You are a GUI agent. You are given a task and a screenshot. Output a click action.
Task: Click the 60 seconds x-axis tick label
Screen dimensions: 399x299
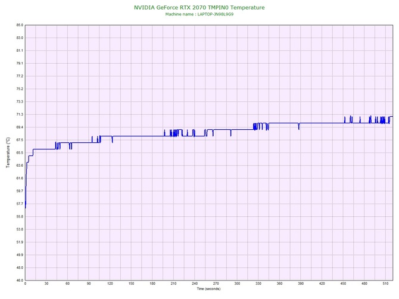[67, 284]
